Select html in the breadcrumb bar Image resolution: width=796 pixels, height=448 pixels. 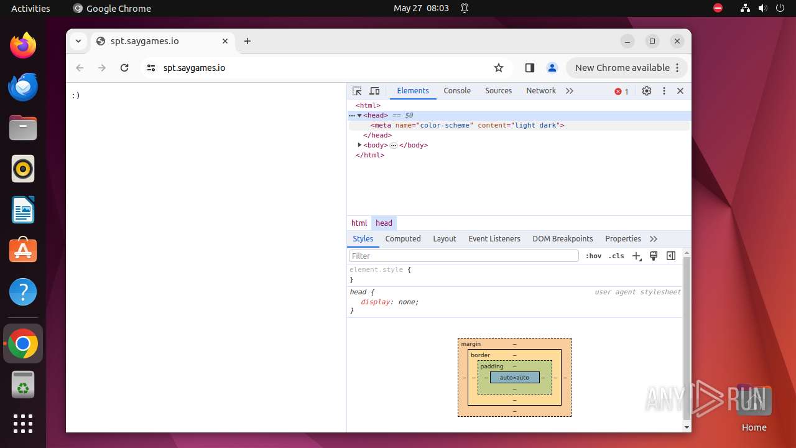coord(359,223)
